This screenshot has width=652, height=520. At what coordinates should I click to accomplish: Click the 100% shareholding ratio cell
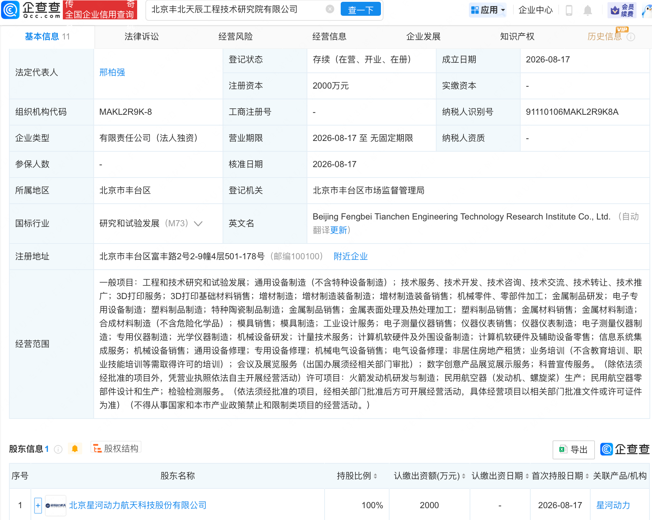click(x=372, y=505)
